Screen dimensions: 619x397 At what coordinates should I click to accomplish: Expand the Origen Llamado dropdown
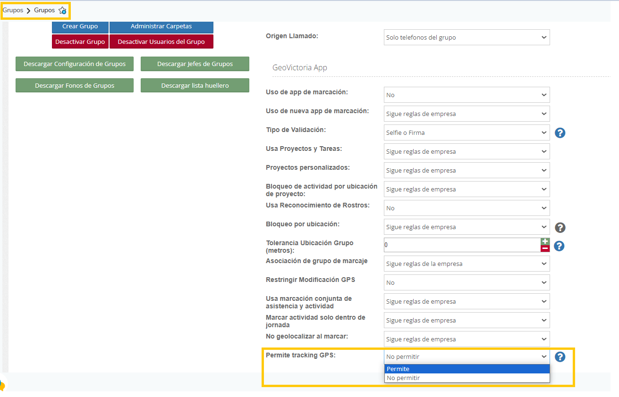pyautogui.click(x=466, y=38)
